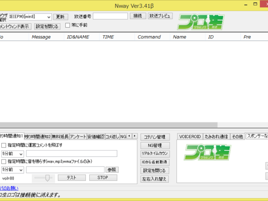Click the vol=80 volume label

point(8,178)
